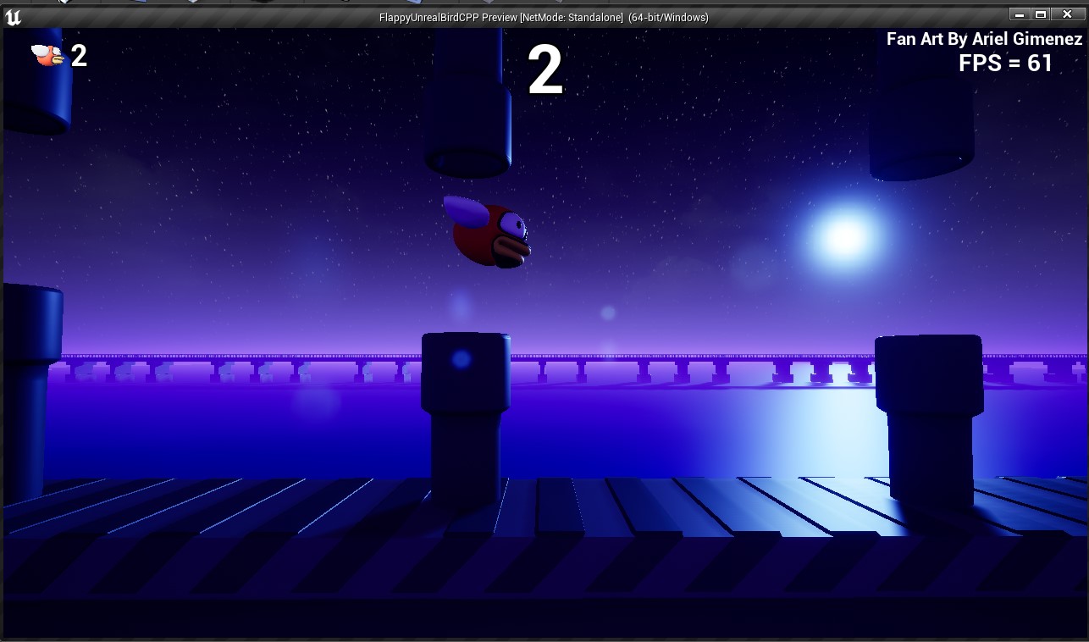Maximize the game preview window
The height and width of the screenshot is (642, 1089).
point(1041,14)
